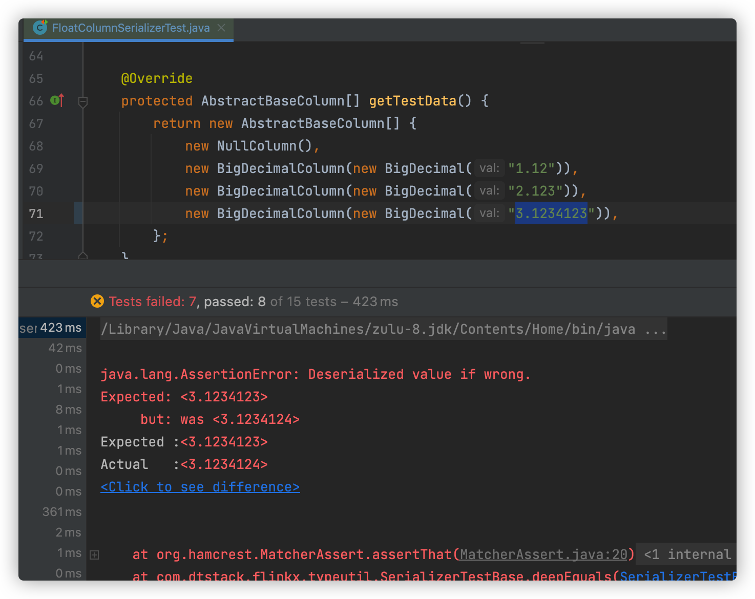Click the @Override annotation
The height and width of the screenshot is (599, 755).
pos(157,78)
